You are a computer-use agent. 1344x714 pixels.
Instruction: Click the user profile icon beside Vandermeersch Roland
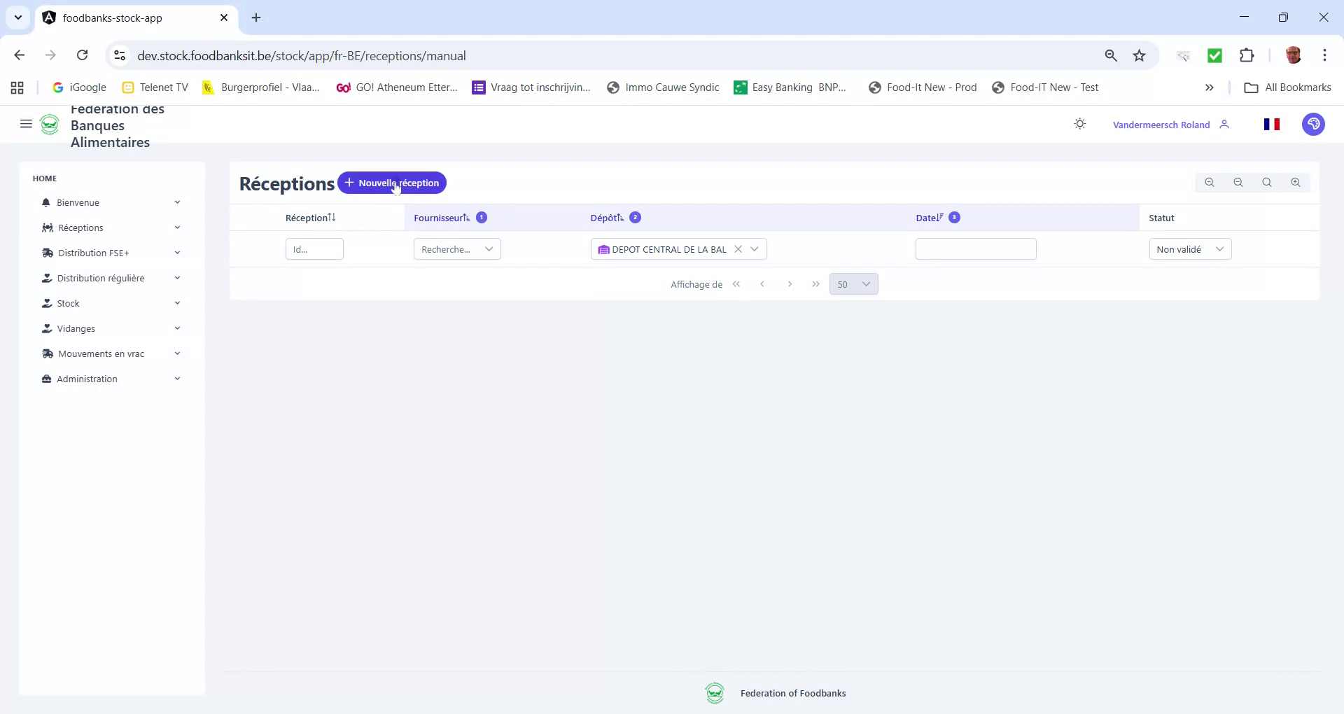1226,124
